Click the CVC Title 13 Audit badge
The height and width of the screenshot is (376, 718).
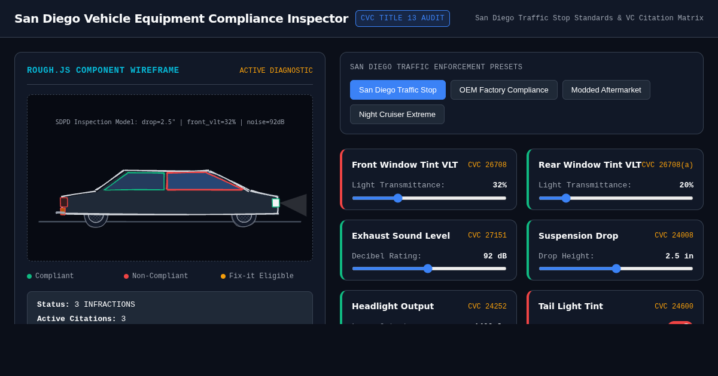tap(403, 19)
